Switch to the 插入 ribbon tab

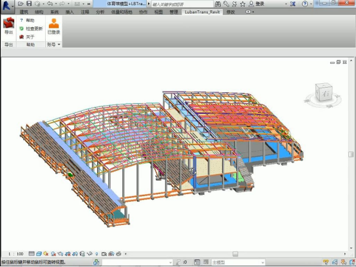(x=70, y=12)
